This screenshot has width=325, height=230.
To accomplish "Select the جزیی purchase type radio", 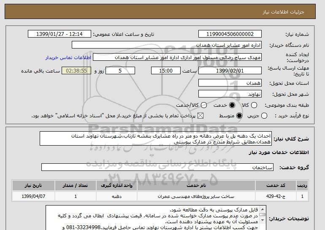I will click(264, 116).
